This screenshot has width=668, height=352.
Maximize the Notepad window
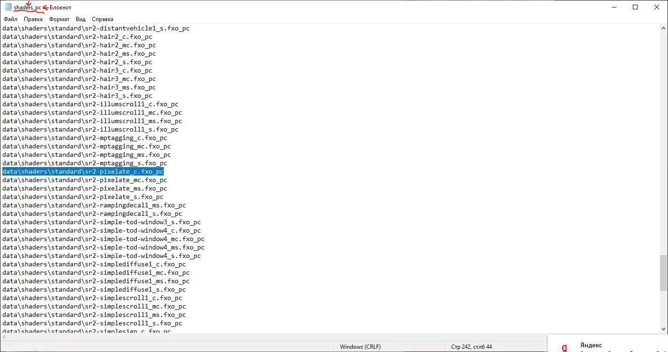pyautogui.click(x=635, y=7)
